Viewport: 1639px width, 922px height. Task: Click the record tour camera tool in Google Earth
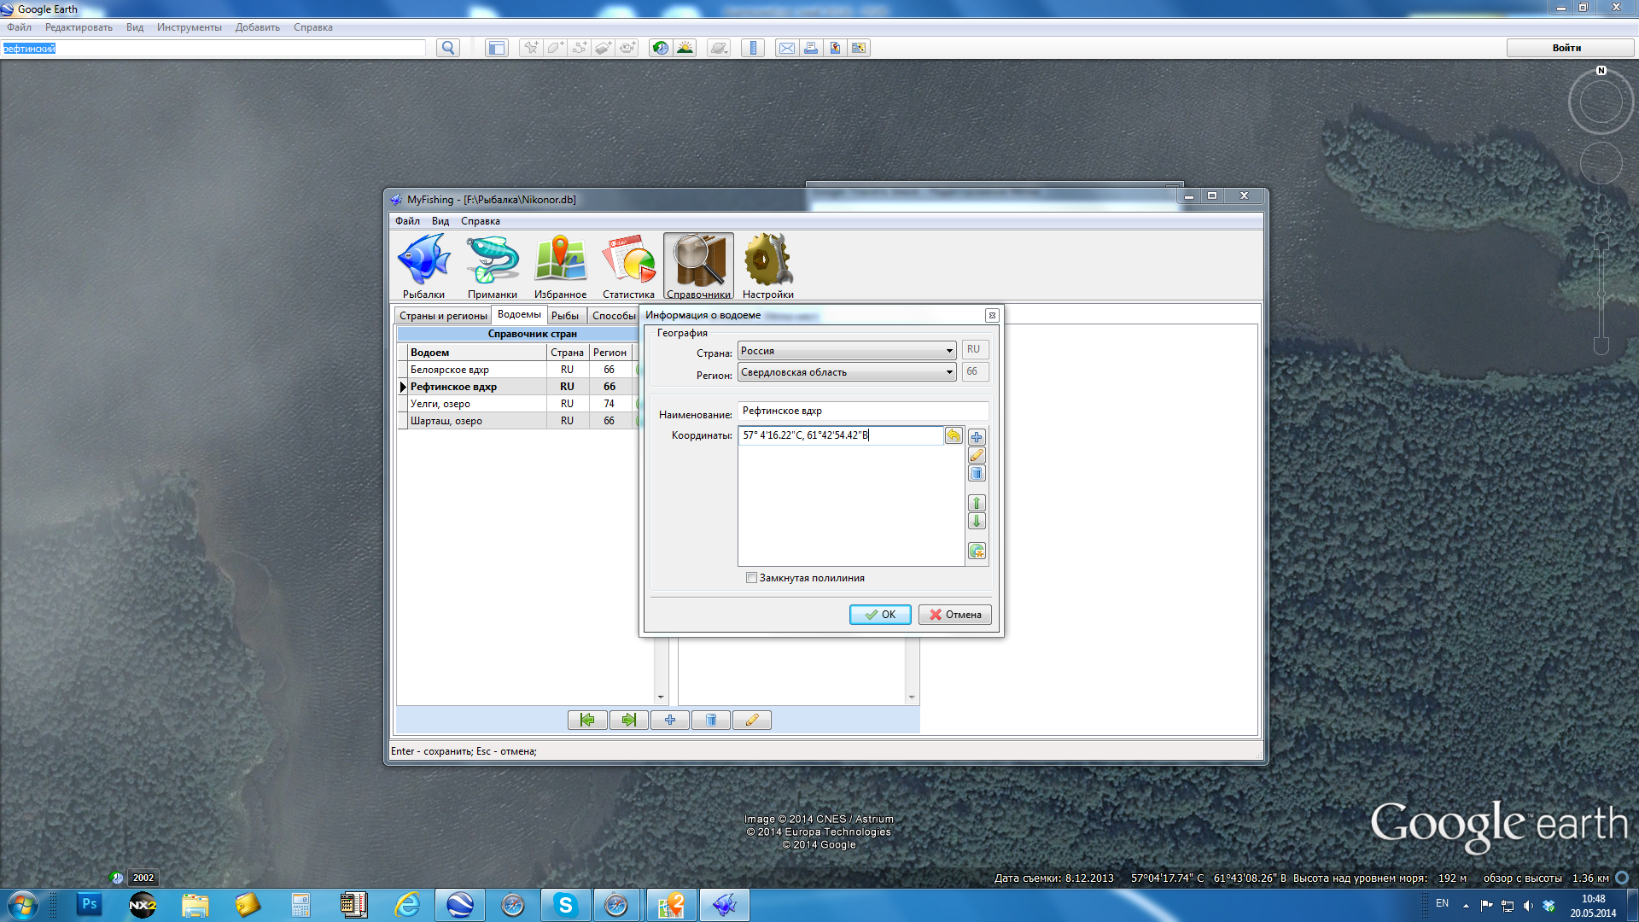point(627,48)
